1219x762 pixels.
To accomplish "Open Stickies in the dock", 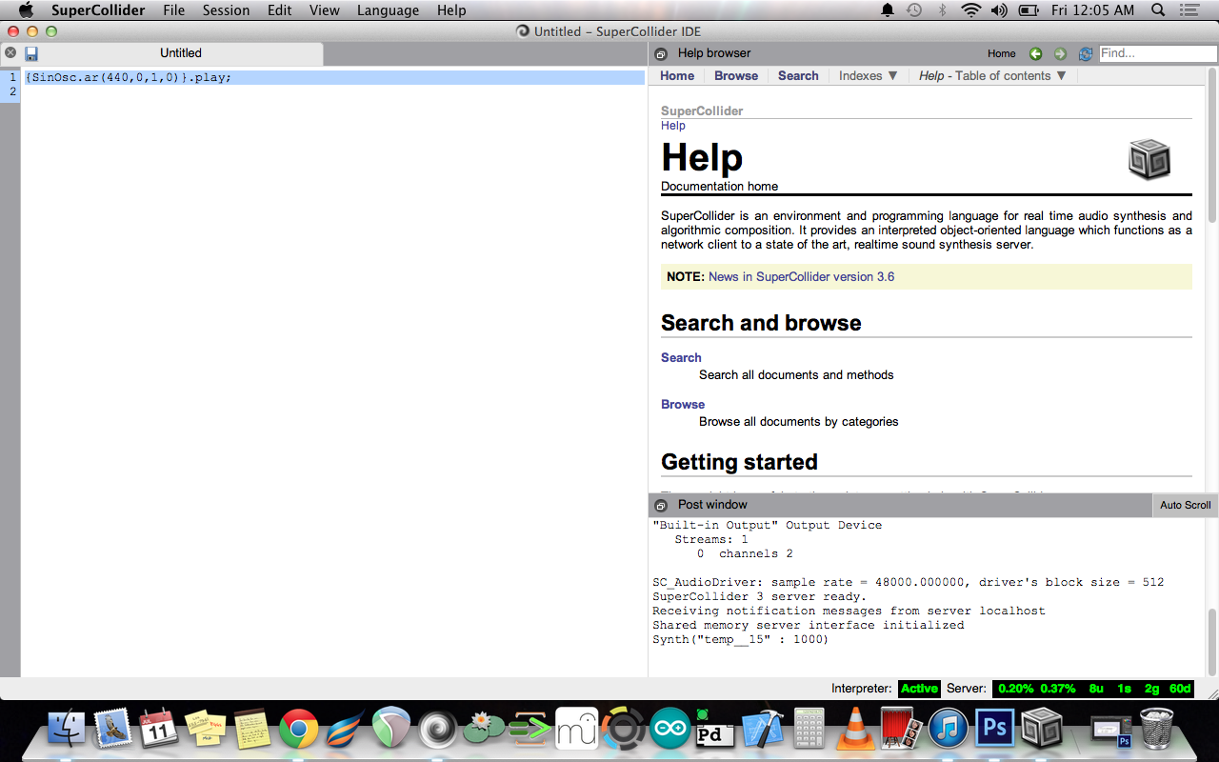I will tap(205, 729).
